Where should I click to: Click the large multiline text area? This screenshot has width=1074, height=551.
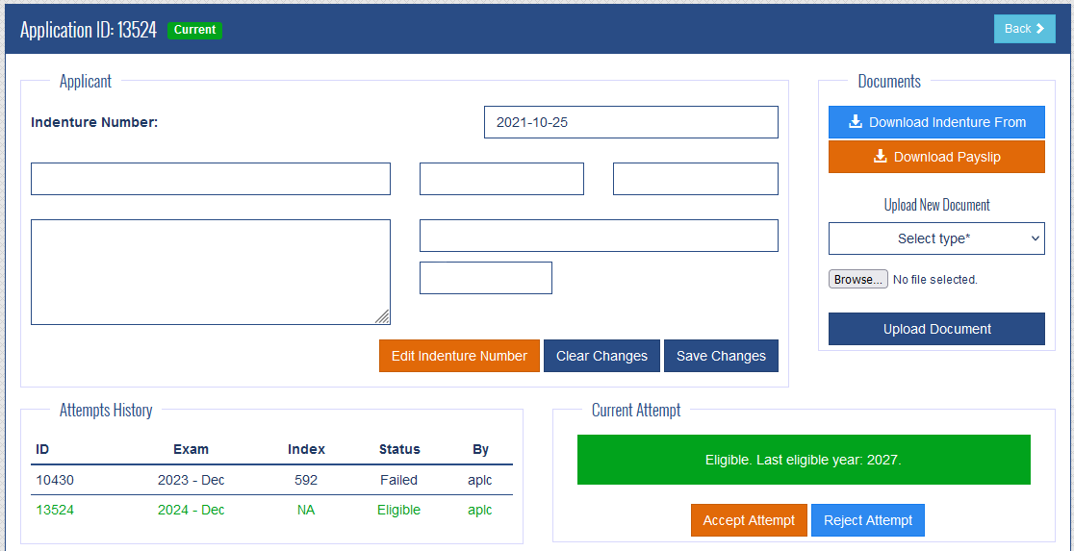point(210,272)
